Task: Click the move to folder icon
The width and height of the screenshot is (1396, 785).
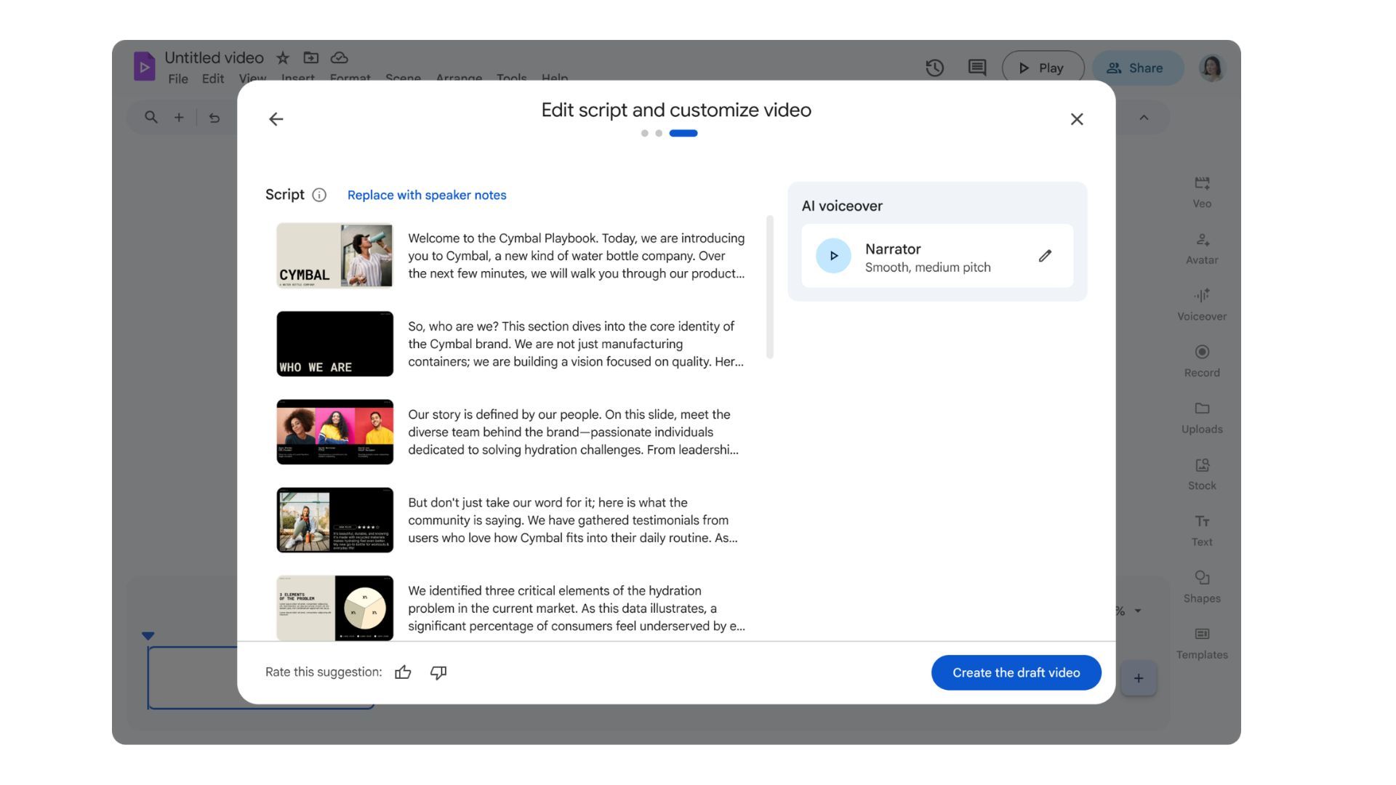Action: (311, 57)
